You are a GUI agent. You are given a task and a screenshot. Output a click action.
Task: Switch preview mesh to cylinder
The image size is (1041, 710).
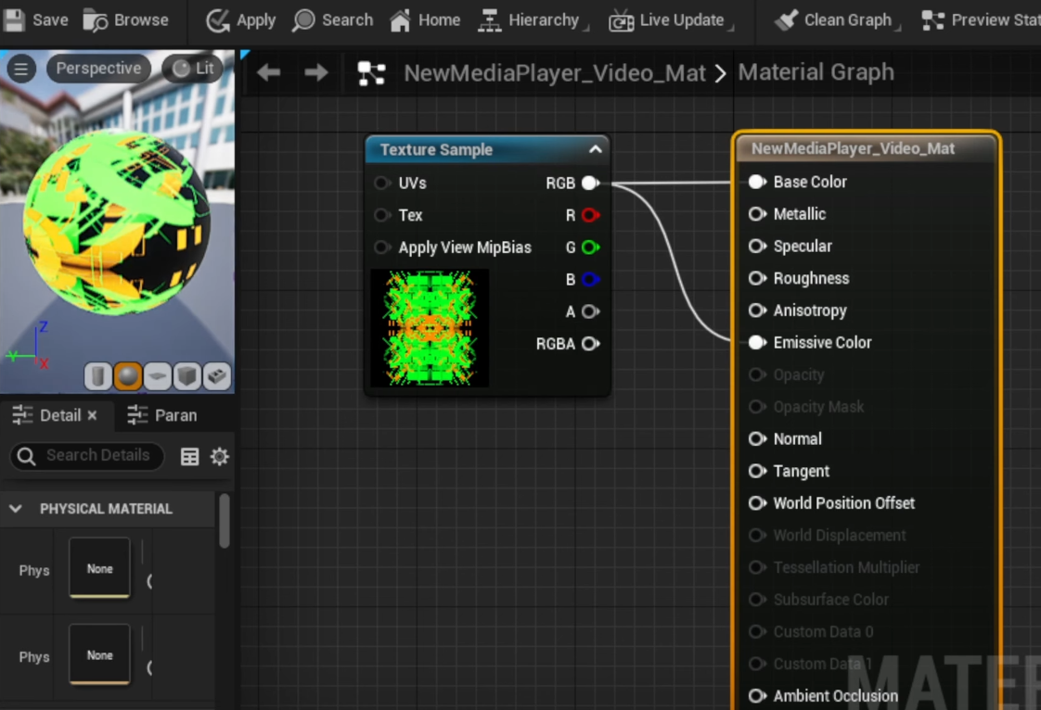[x=97, y=375]
